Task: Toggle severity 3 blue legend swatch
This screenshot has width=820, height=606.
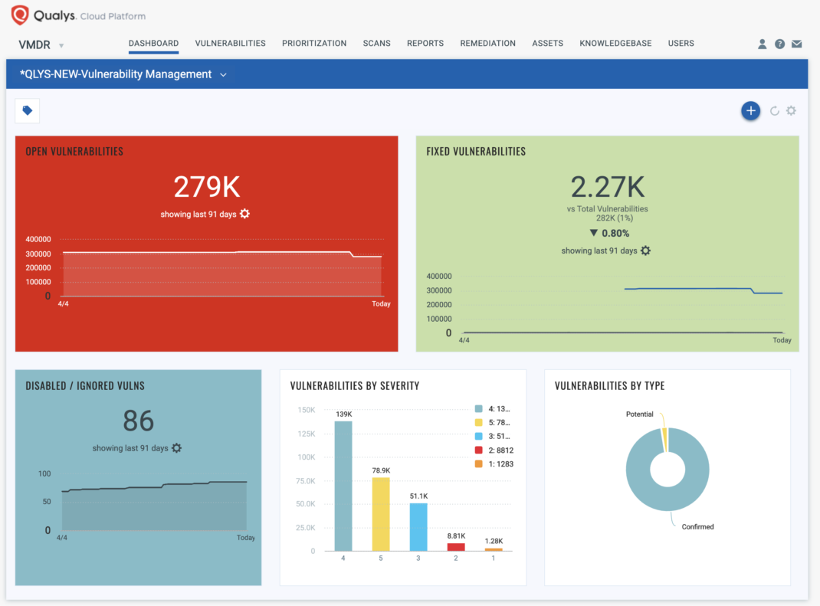Action: click(x=478, y=436)
